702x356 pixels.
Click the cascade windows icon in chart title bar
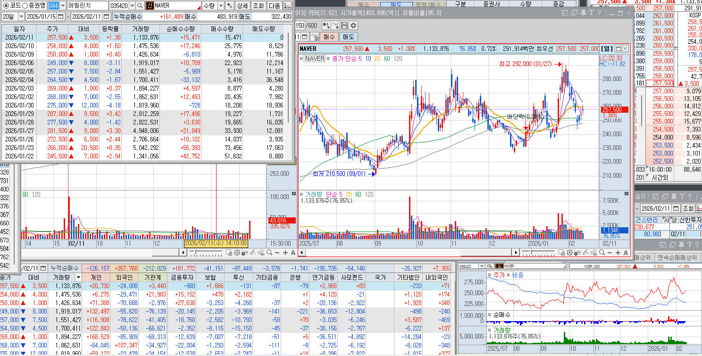574,13
